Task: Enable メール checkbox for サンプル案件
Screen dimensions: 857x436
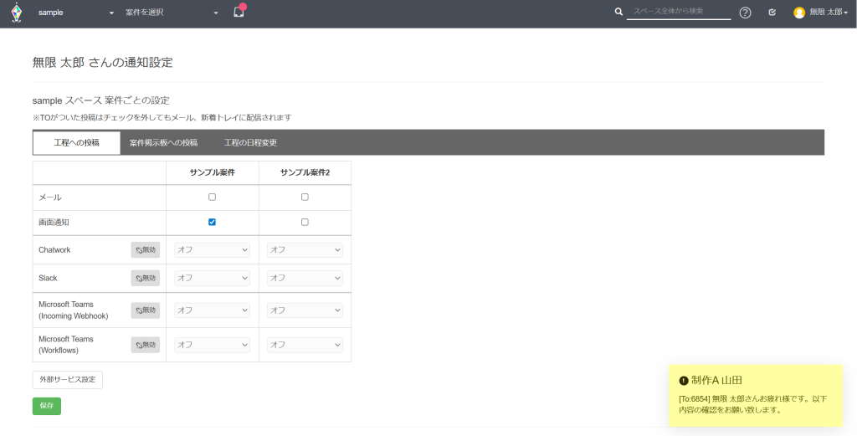Action: [212, 197]
